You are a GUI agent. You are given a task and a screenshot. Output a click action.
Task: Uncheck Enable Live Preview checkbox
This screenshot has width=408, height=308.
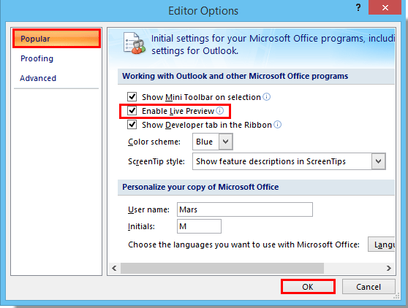[x=132, y=111]
